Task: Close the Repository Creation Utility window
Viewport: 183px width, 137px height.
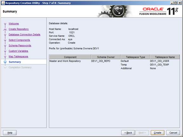Action: pyautogui.click(x=180, y=3)
